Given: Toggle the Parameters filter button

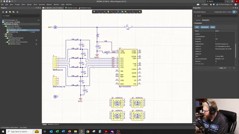Looking at the screenshot, I should [x=205, y=27].
